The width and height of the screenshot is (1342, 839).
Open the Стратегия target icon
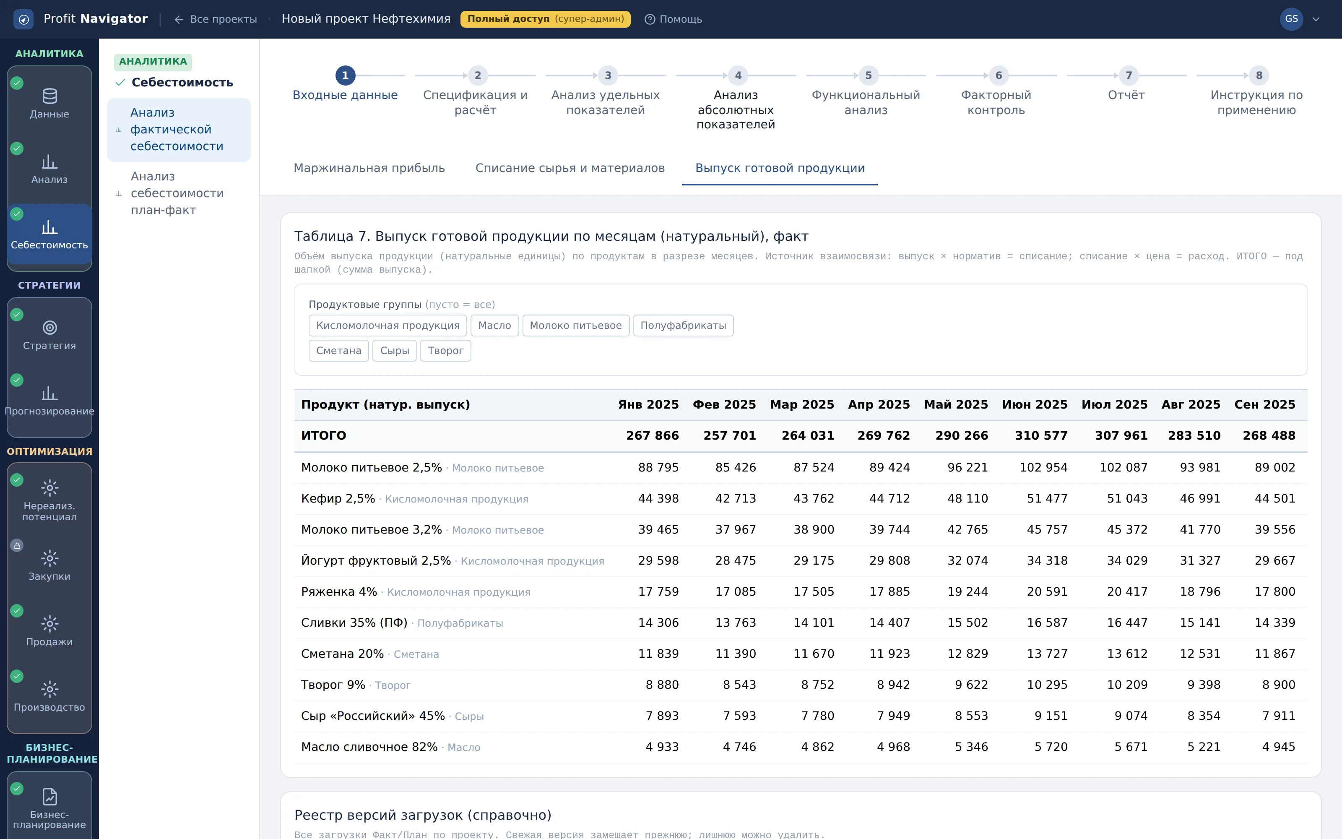49,328
